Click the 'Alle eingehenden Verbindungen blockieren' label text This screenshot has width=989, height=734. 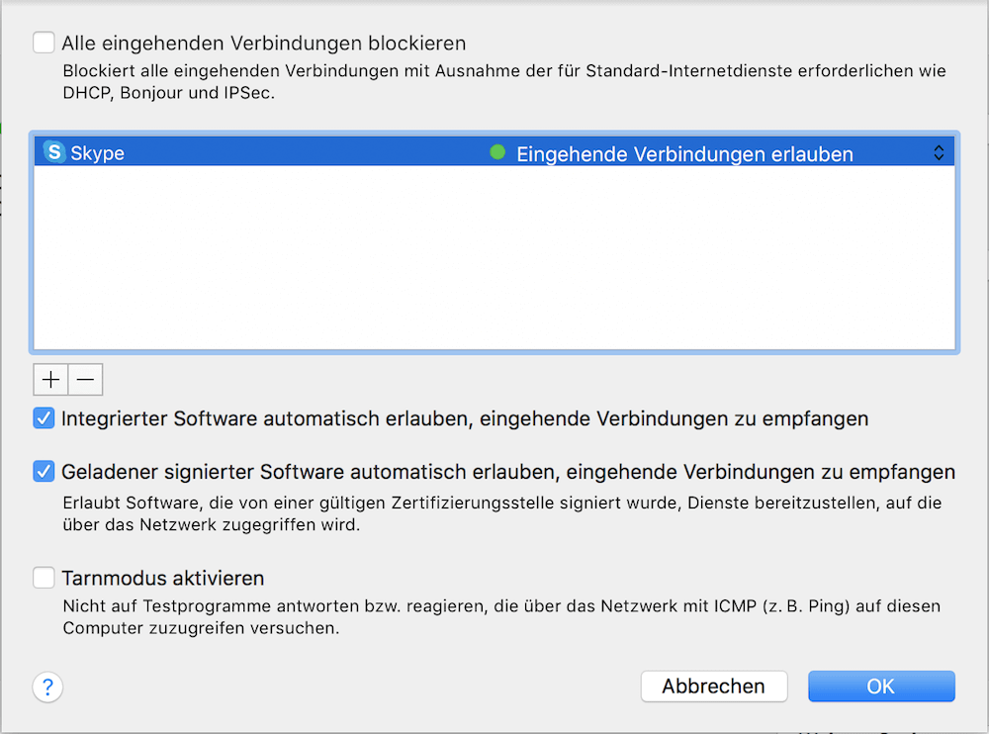(x=264, y=43)
